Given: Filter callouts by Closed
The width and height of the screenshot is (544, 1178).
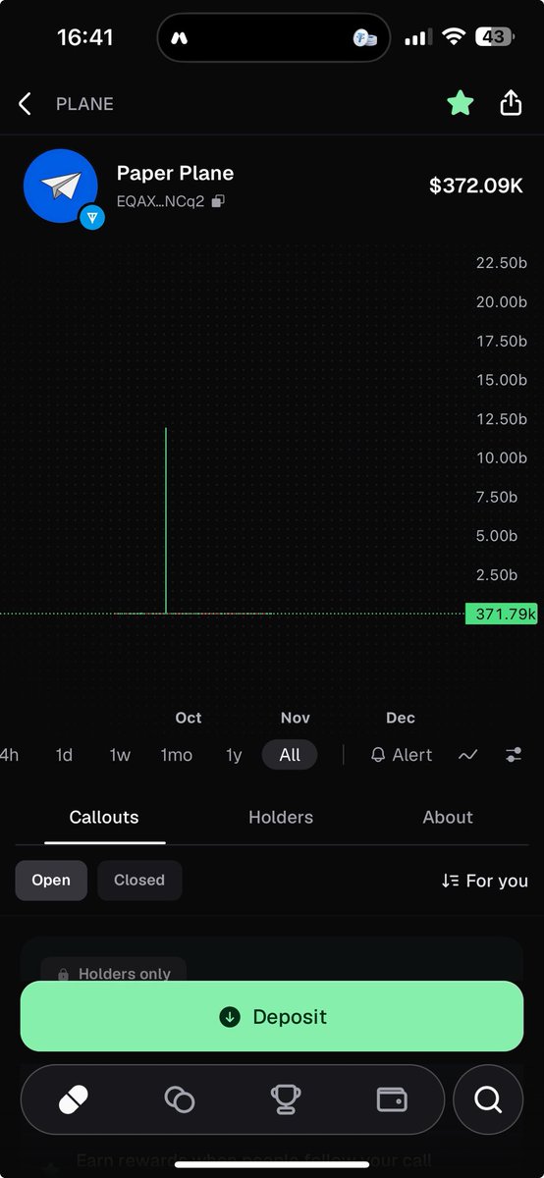Looking at the screenshot, I should (139, 881).
